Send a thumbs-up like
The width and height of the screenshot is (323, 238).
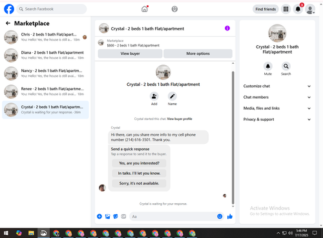pos(230,217)
